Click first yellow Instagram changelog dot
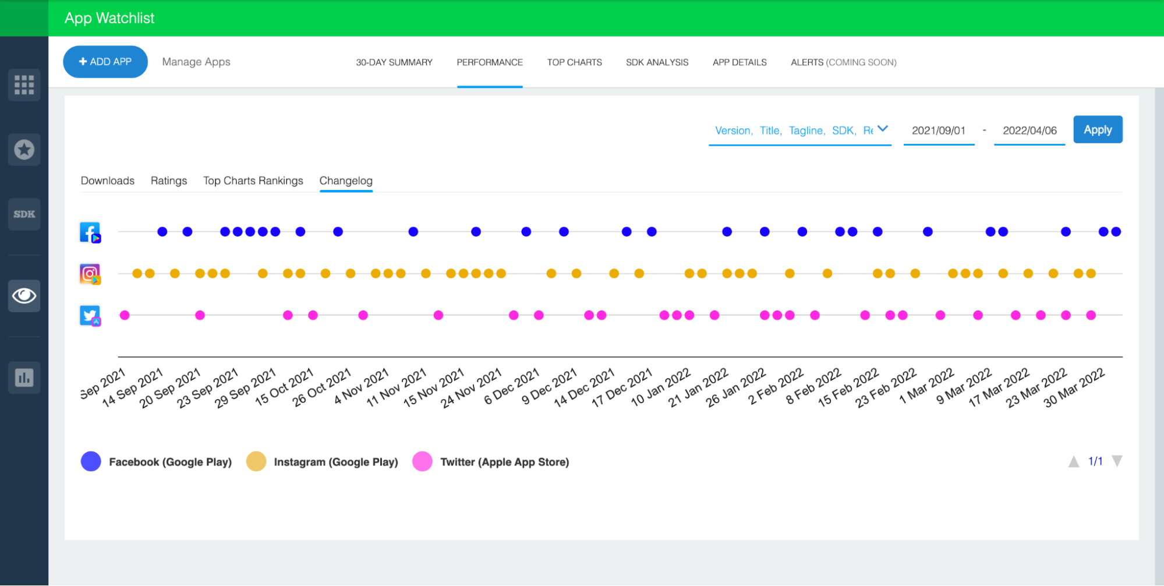Image resolution: width=1164 pixels, height=586 pixels. point(137,274)
